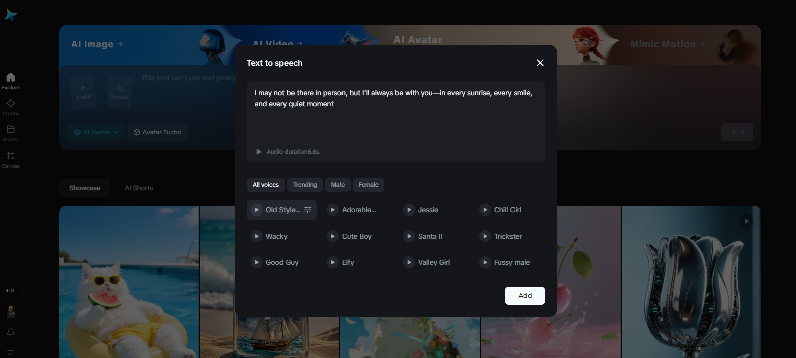This screenshot has height=358, width=796.
Task: Open the Avatar Turbo model selector
Action: tap(157, 132)
